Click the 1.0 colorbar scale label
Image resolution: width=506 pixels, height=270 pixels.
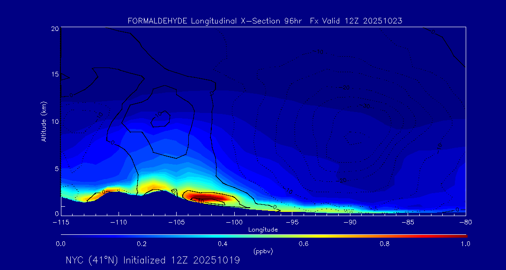pyautogui.click(x=465, y=244)
